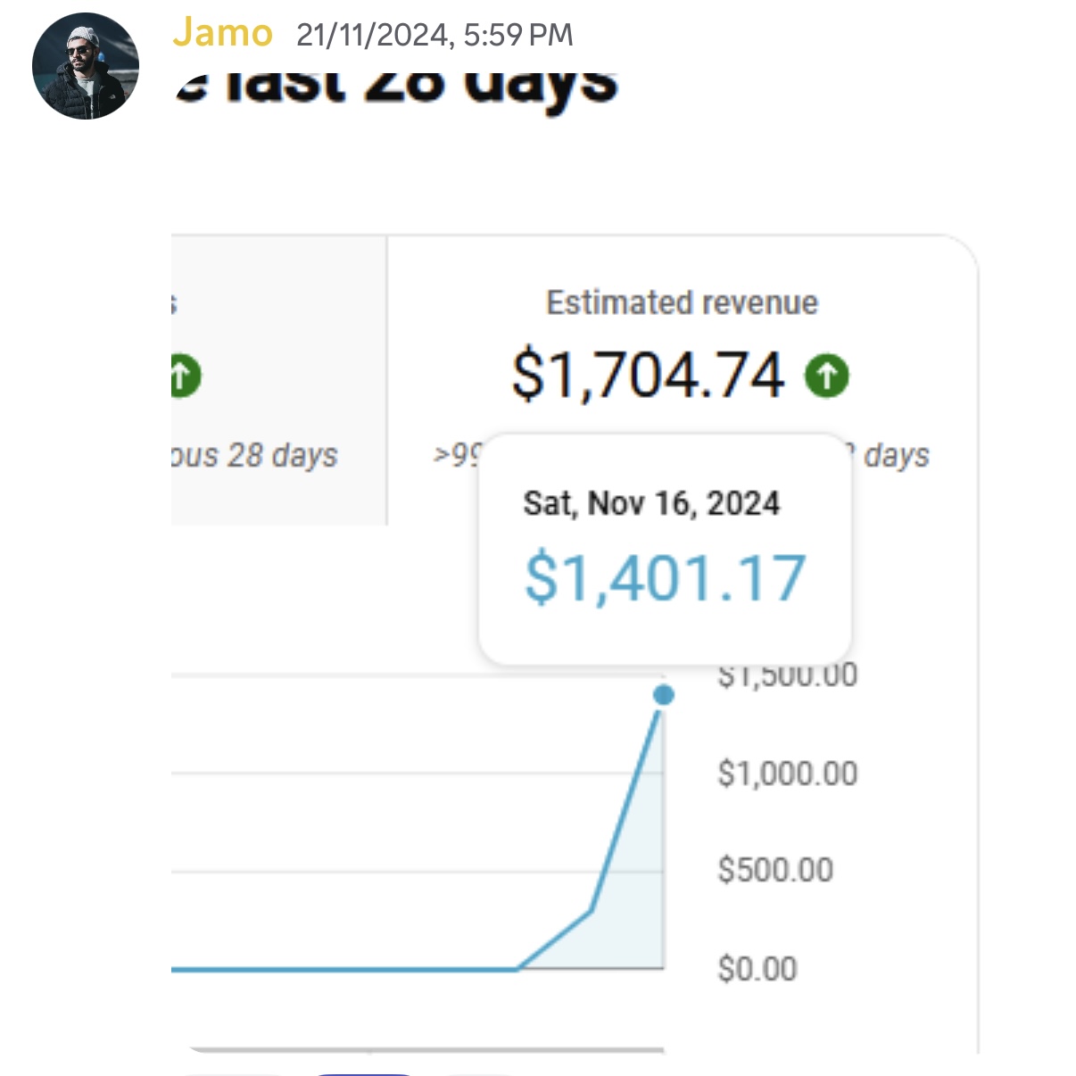Click the $1,401.17 tooltip value
The height and width of the screenshot is (1076, 1076).
coord(666,578)
